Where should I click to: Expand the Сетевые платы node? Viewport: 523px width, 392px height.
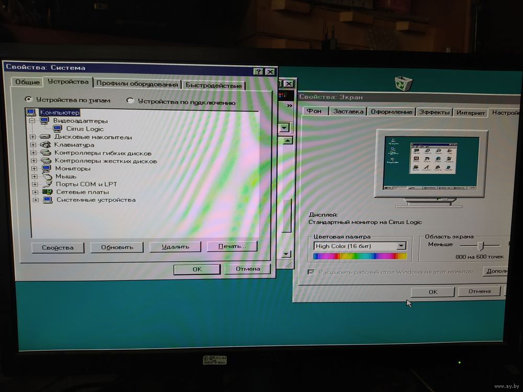(x=35, y=192)
